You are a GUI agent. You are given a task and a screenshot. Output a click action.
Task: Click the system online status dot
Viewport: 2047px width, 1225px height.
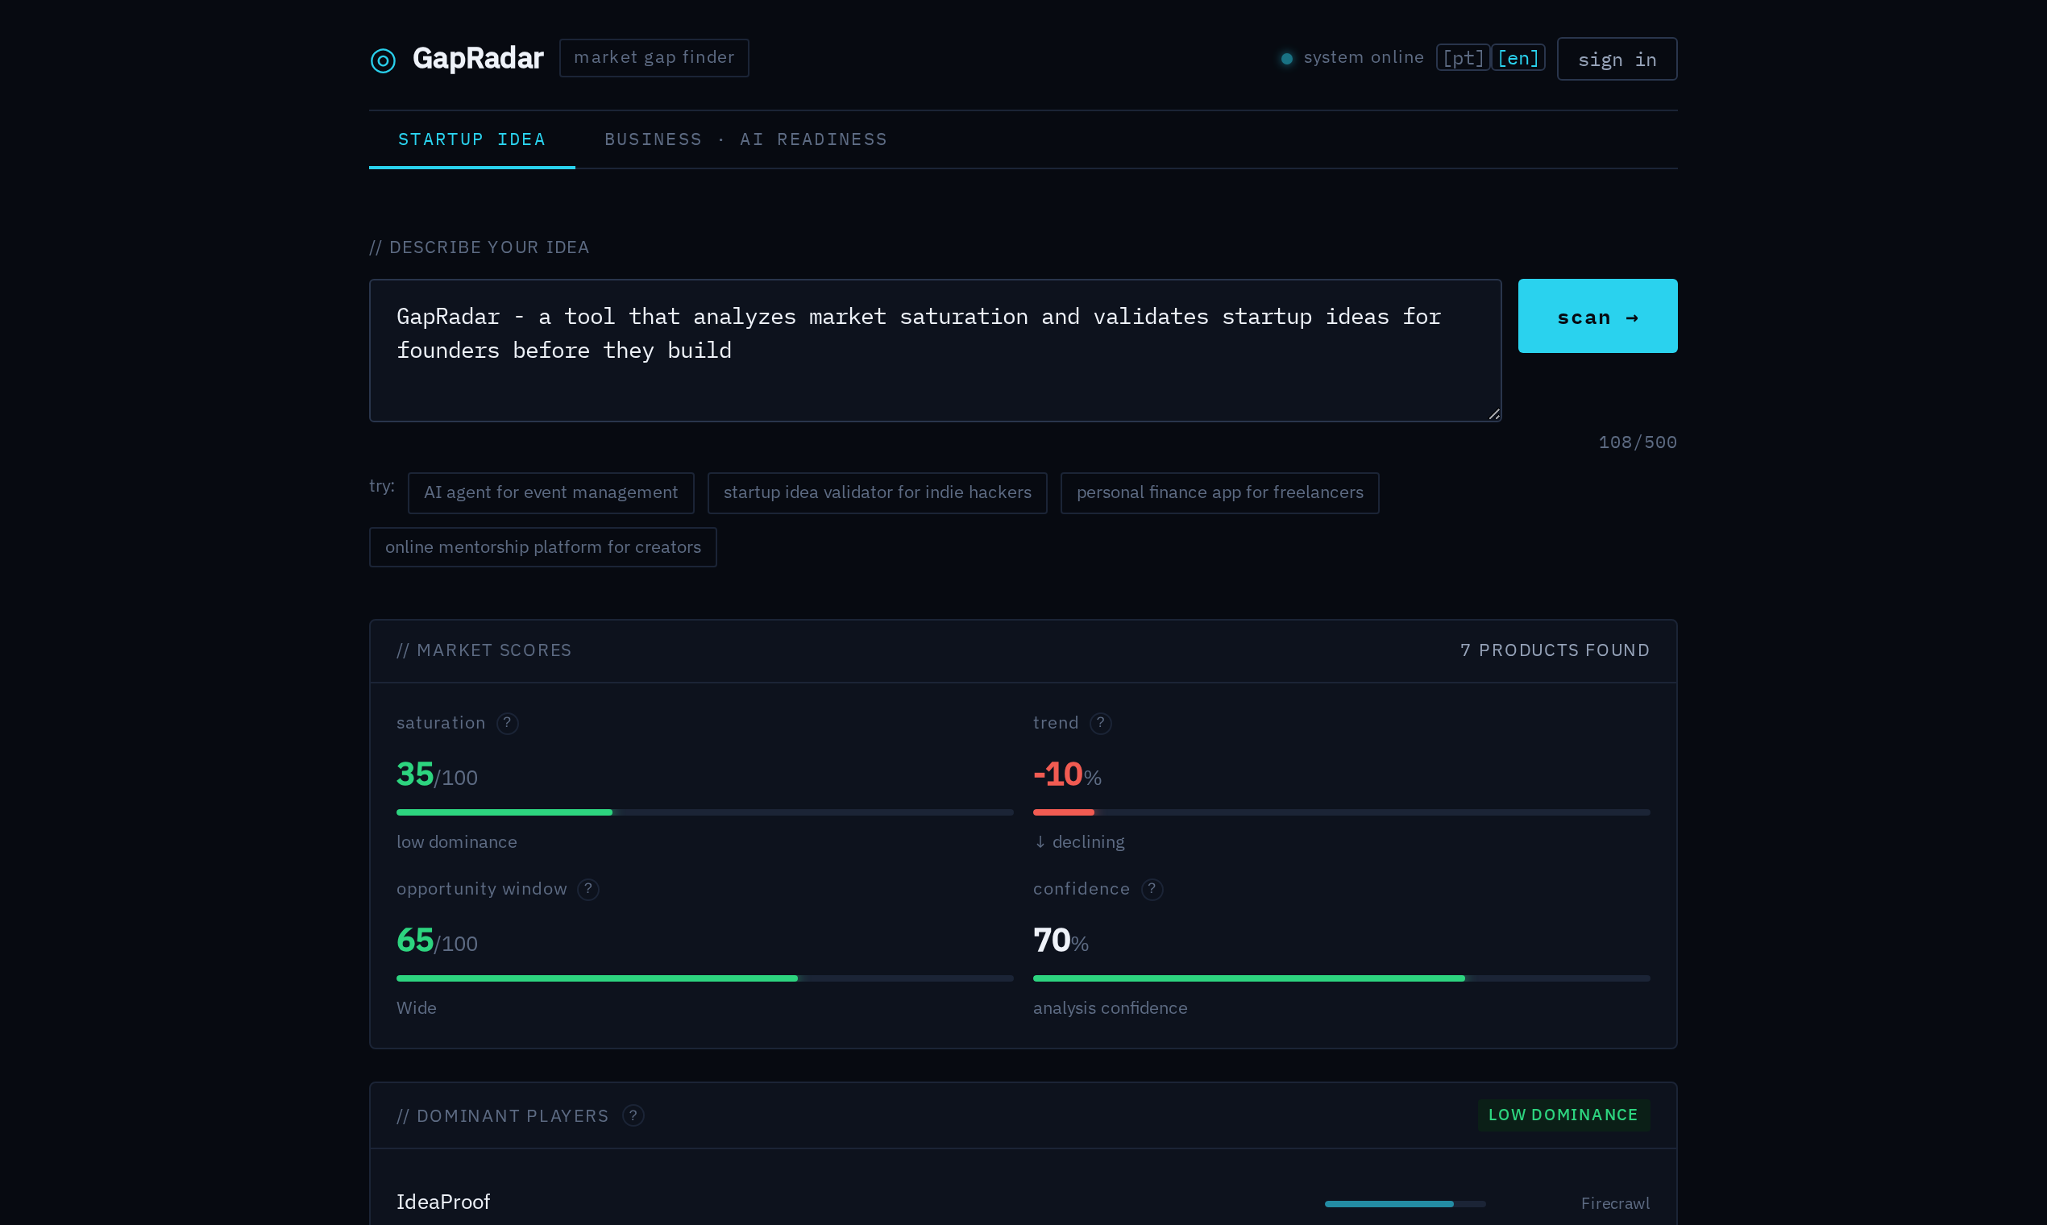pyautogui.click(x=1286, y=59)
